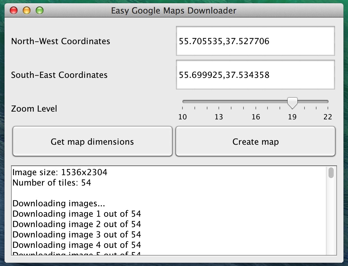Click 'Downloading image 2 out of 54' line
The height and width of the screenshot is (266, 348).
pos(77,224)
